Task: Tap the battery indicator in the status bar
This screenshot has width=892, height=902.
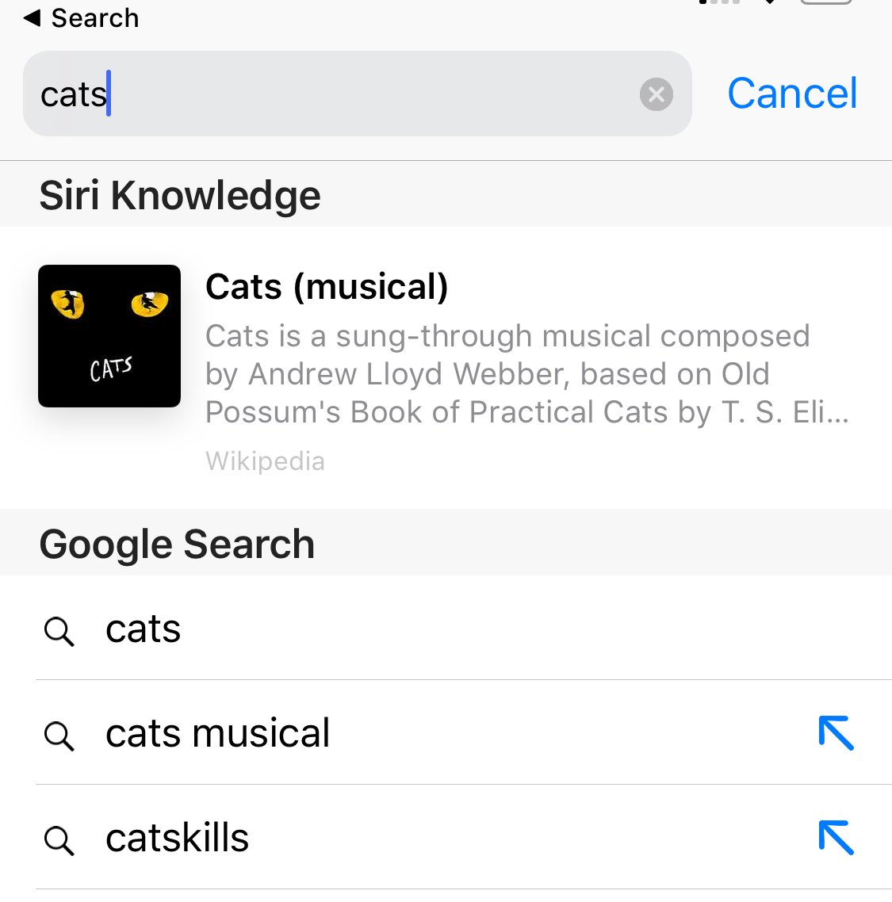Action: [x=826, y=2]
